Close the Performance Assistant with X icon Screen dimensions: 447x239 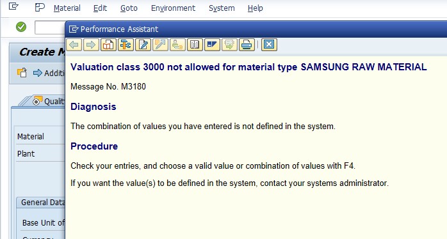pyautogui.click(x=269, y=45)
